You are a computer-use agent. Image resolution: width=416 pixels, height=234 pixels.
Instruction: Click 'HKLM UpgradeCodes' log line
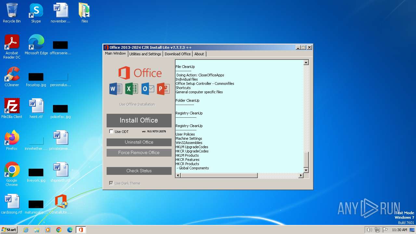(x=192, y=147)
